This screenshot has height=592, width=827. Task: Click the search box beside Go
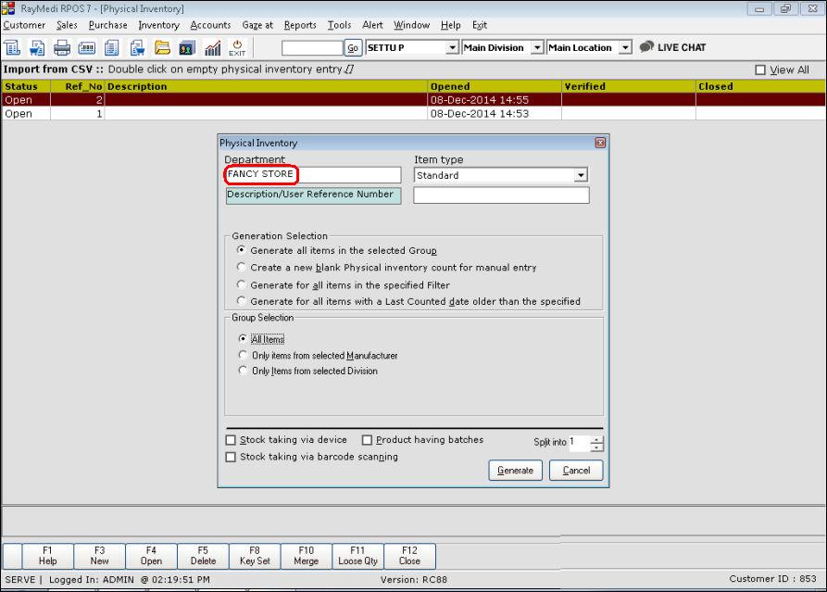[312, 48]
